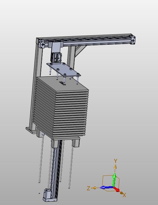
Task: Select the bolted mounting plate above the stack
Action: pyautogui.click(x=64, y=69)
